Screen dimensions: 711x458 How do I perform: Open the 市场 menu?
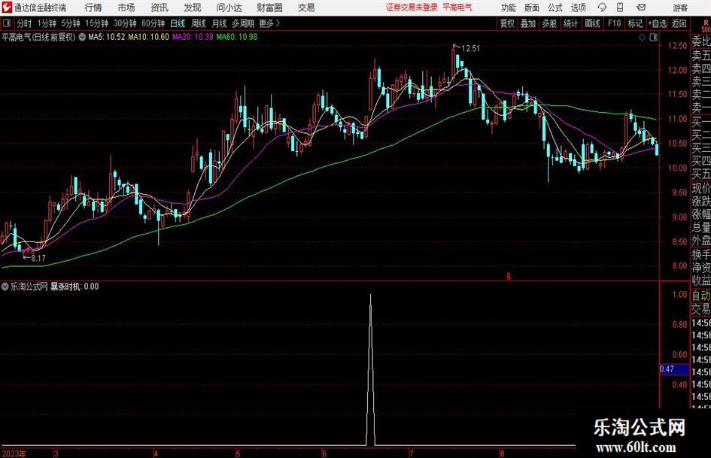[126, 8]
